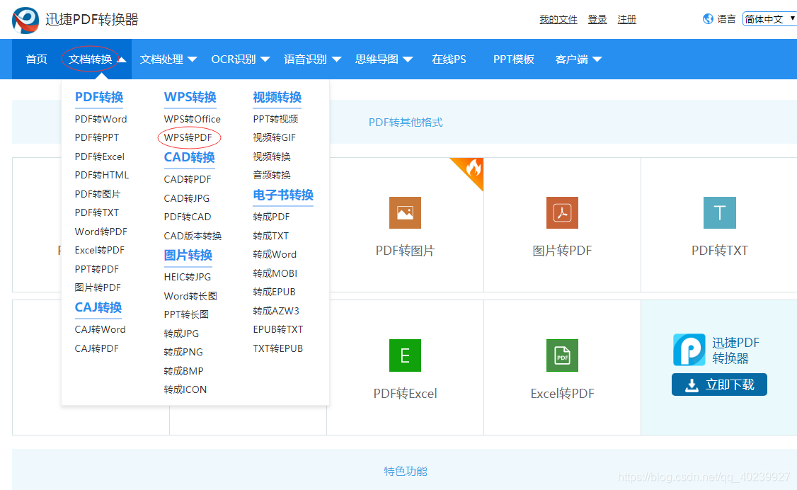Screen dimensions: 797x490
Task: Click the PDF转图片 orange image icon
Action: 405,212
